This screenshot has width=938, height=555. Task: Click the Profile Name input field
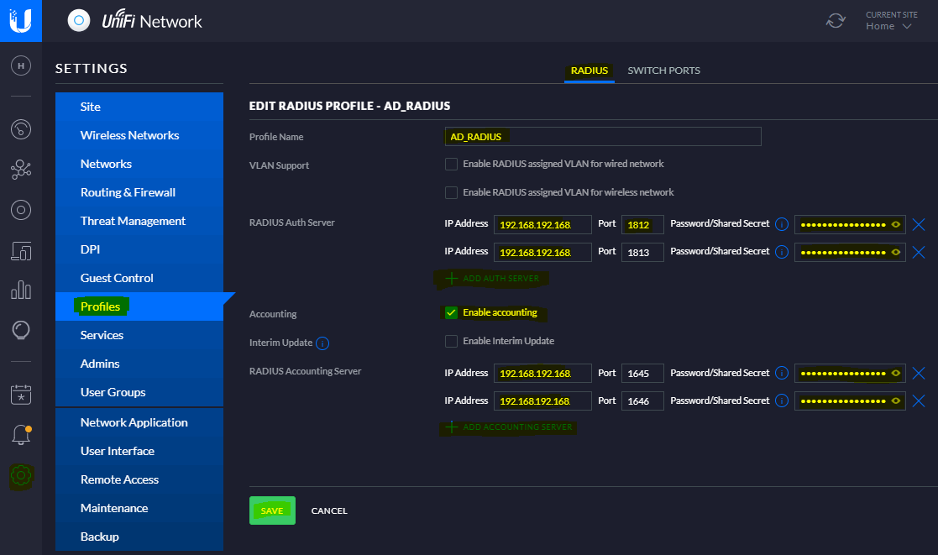point(602,137)
